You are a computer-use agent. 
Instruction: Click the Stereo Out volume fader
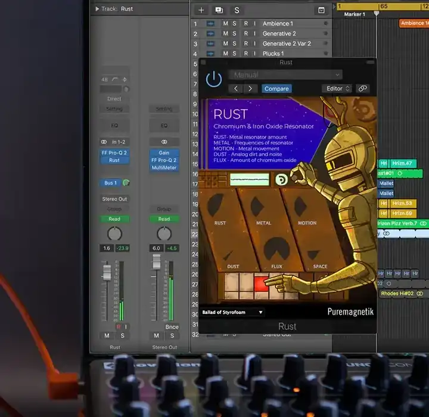pos(157,262)
